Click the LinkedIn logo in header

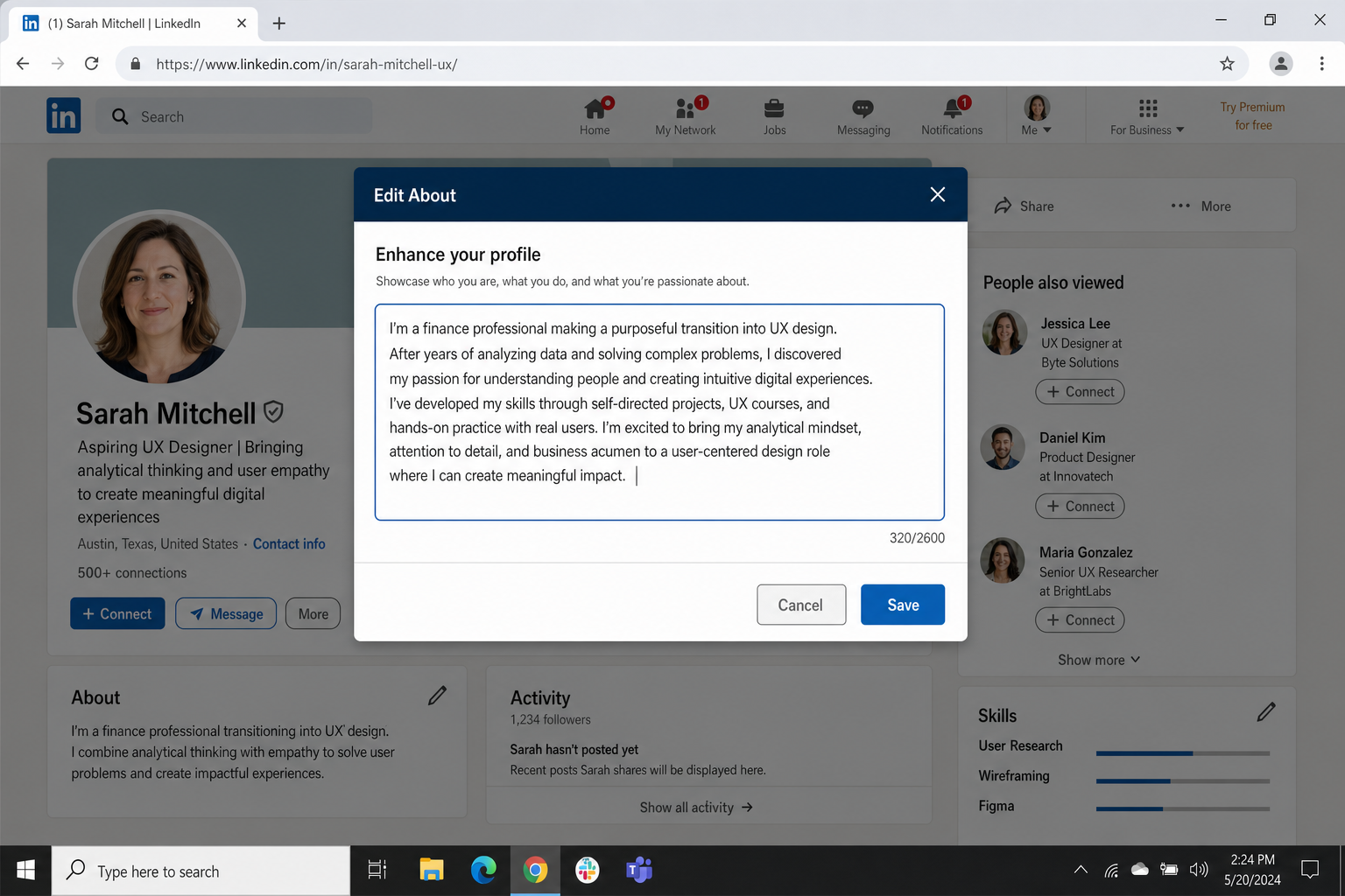[64, 115]
